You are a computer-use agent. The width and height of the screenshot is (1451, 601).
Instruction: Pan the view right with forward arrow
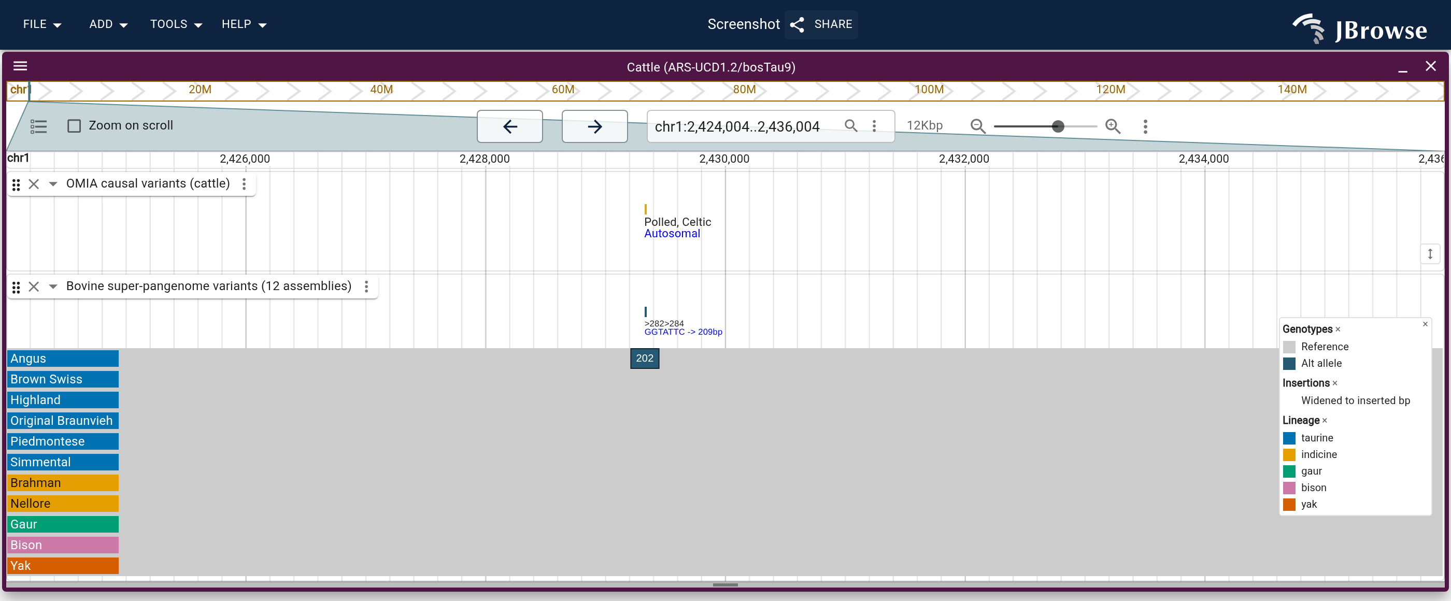point(594,126)
